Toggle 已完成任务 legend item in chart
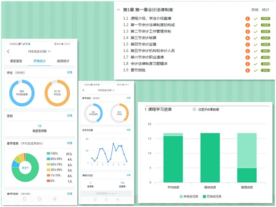Image resolution: width=276 pixels, height=207 pixels. point(212,197)
